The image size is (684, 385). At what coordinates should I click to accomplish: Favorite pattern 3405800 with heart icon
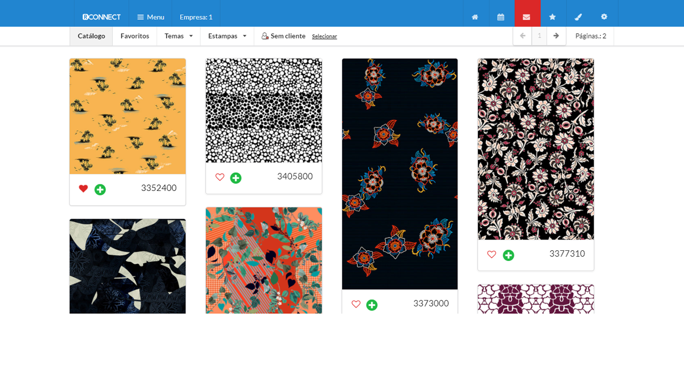(220, 177)
